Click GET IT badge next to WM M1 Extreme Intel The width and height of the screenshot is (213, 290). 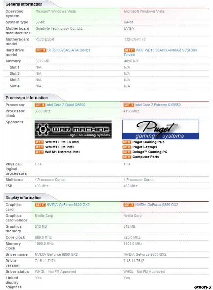pos(39,152)
